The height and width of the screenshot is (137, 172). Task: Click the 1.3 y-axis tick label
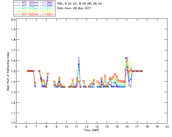tap(13, 92)
